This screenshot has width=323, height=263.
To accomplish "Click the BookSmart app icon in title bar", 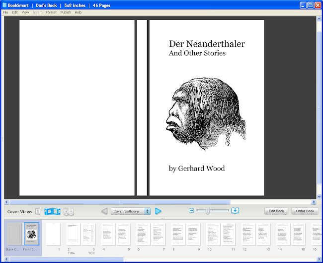I will pos(4,5).
